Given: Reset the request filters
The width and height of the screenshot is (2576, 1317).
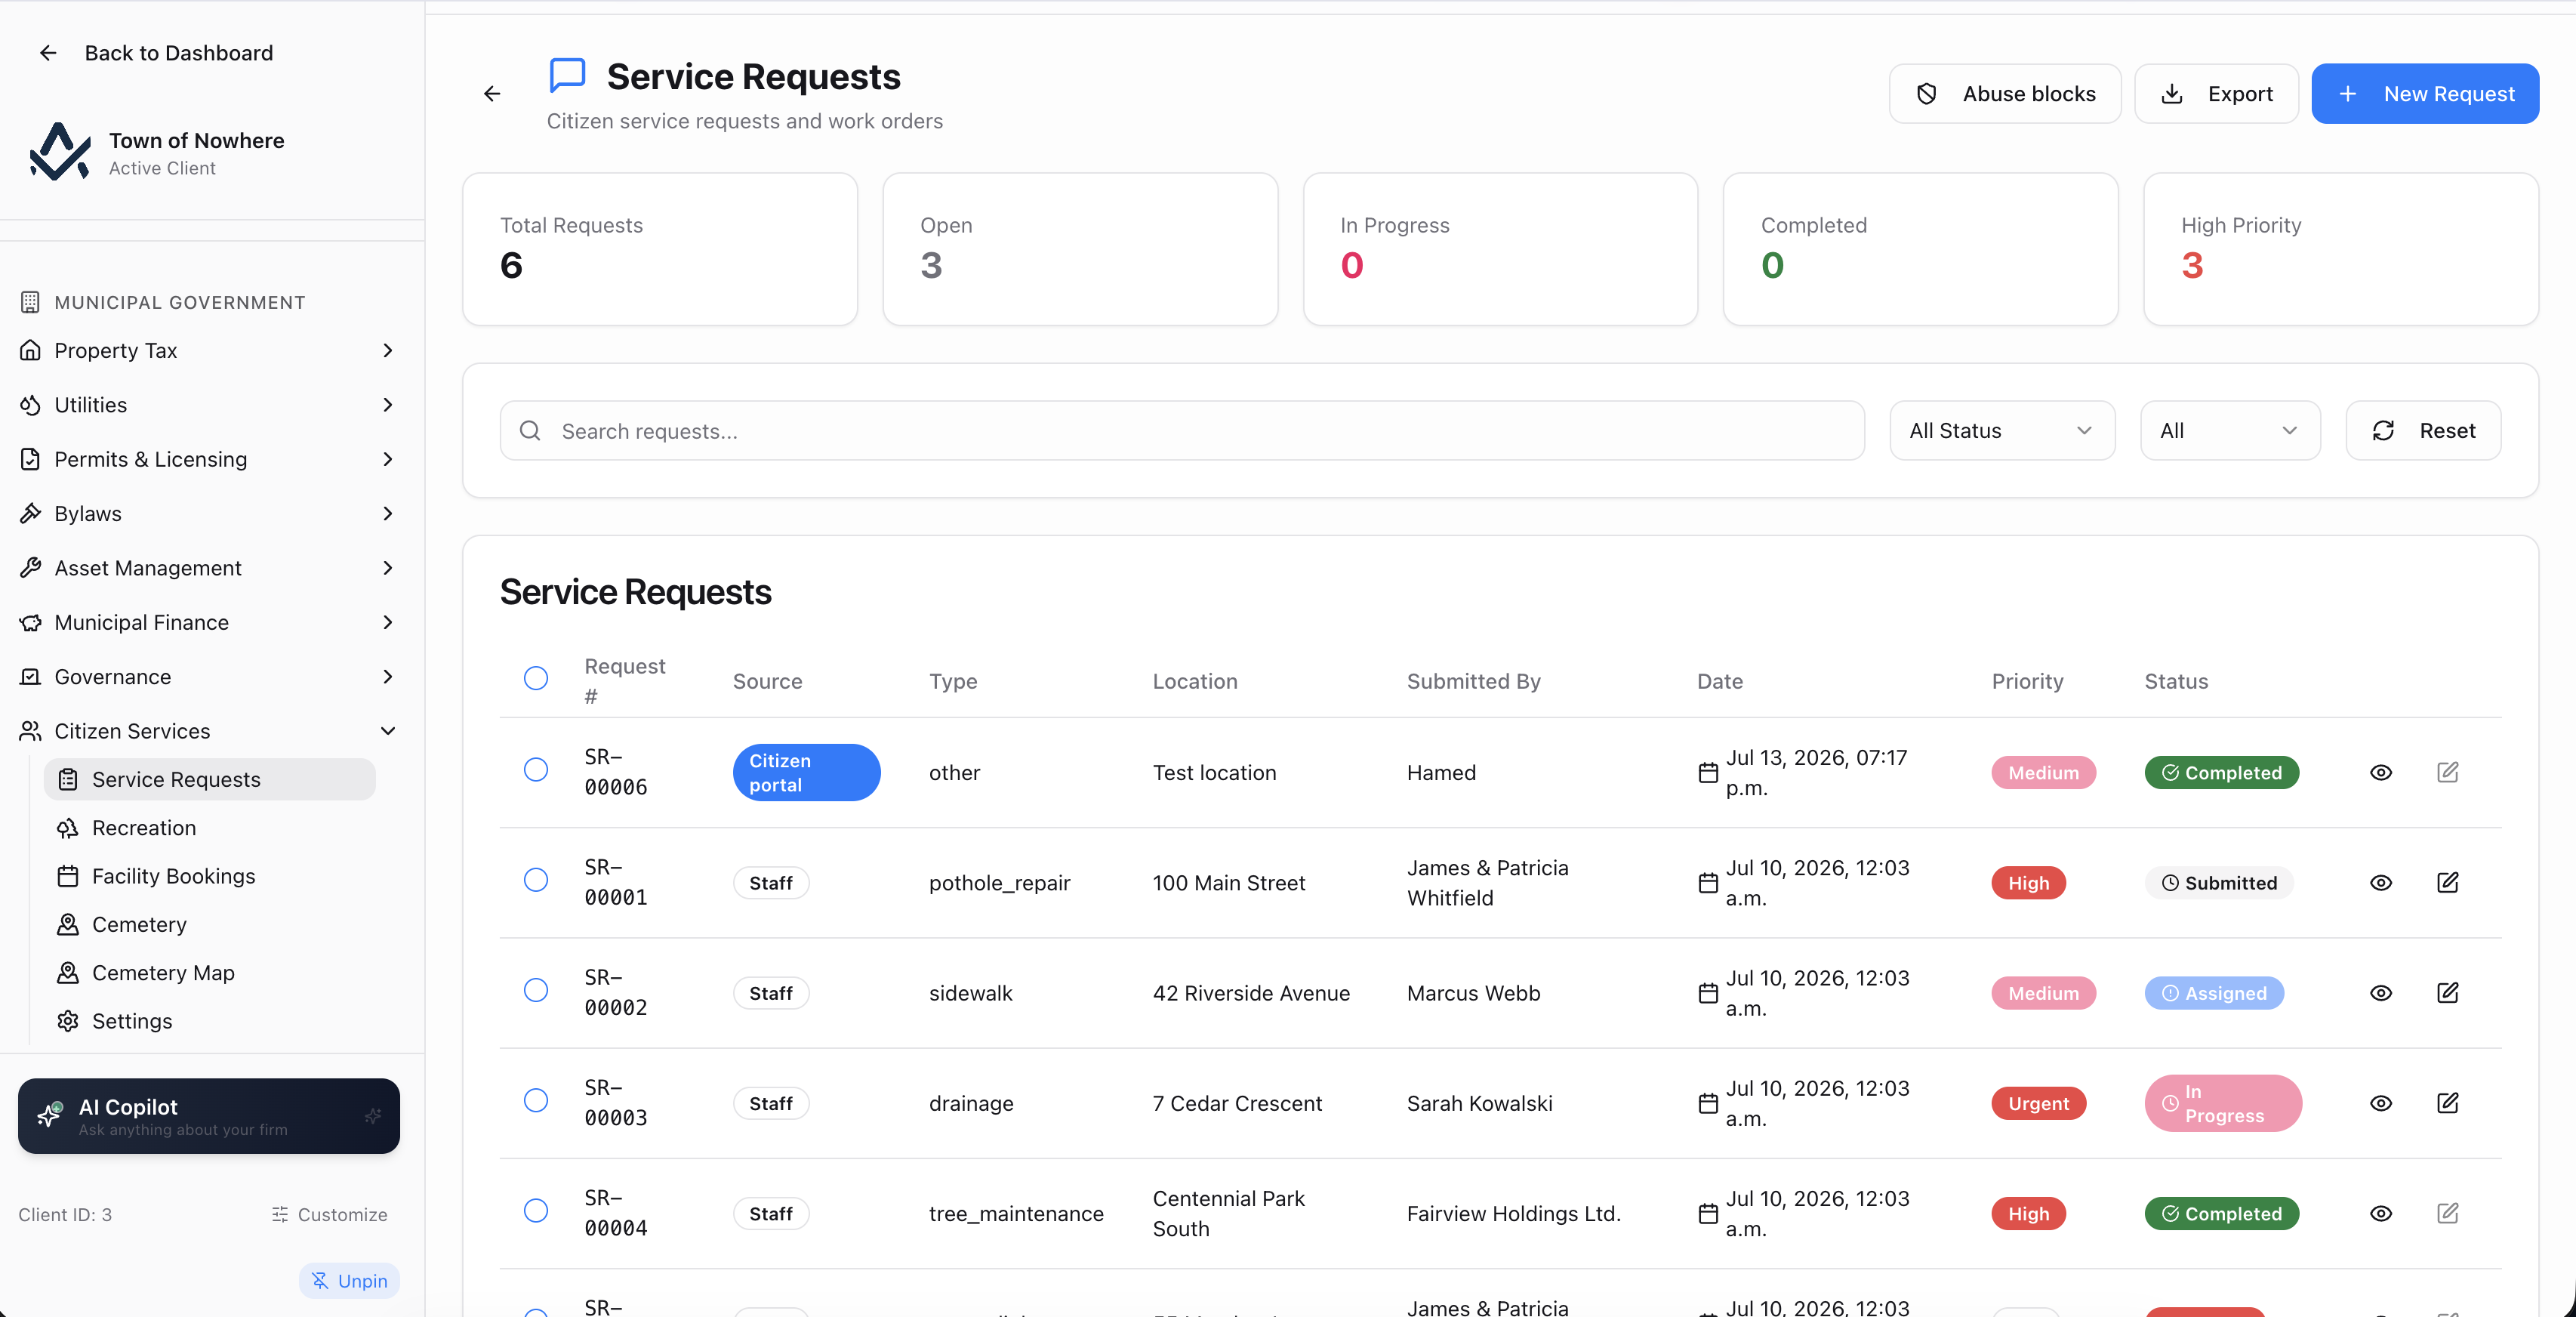Looking at the screenshot, I should [2423, 431].
